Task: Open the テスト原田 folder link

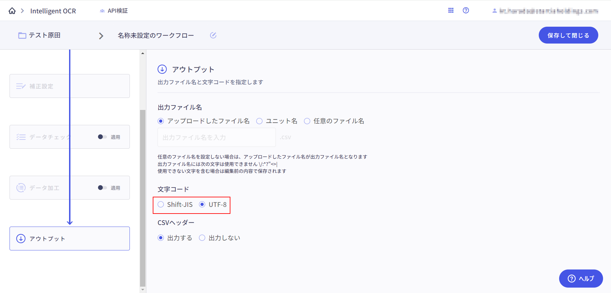Action: [x=45, y=35]
